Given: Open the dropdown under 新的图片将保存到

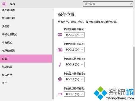Looking at the screenshot, I should tap(74, 79).
